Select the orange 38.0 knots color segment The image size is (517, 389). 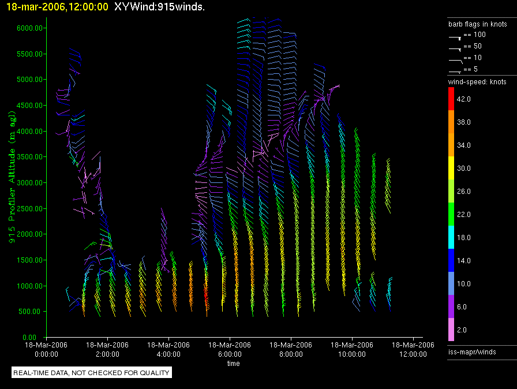coord(451,122)
